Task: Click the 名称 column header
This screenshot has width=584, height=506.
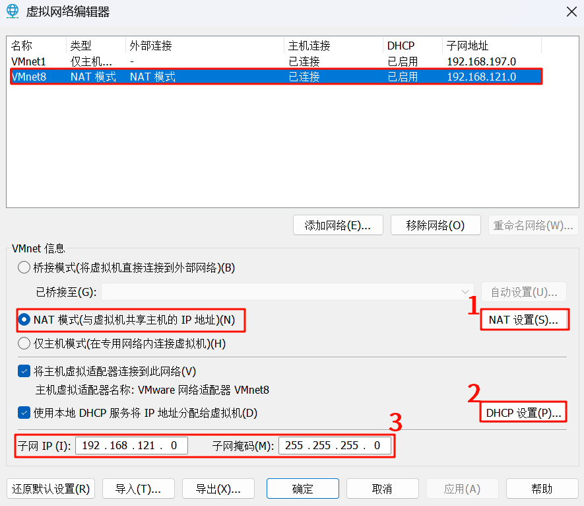Action: coord(22,46)
